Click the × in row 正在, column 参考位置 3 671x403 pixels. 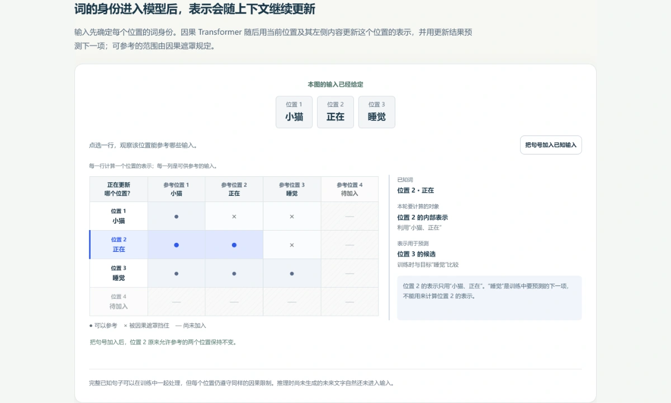click(292, 245)
